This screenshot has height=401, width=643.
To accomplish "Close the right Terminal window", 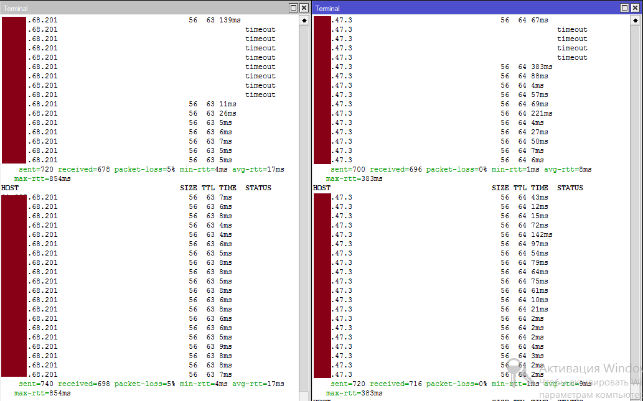I will [635, 8].
